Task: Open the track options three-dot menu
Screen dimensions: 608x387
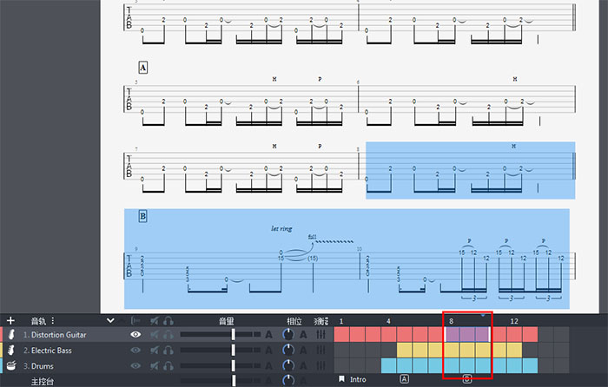Action: [x=53, y=320]
